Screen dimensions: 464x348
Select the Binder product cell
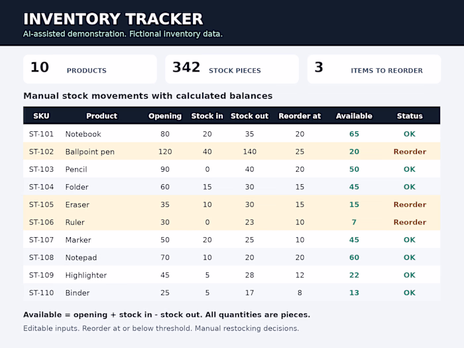[x=78, y=293]
